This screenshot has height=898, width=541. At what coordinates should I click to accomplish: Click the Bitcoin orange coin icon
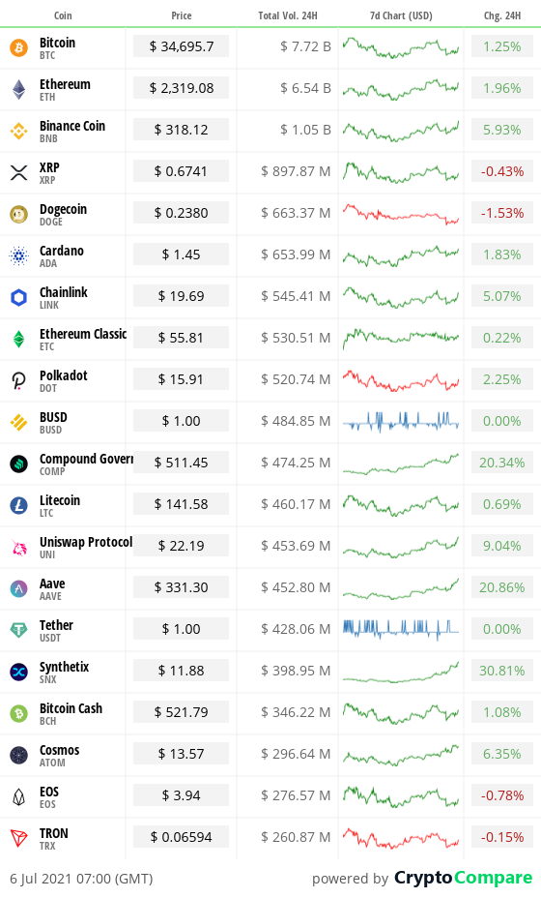pyautogui.click(x=19, y=47)
